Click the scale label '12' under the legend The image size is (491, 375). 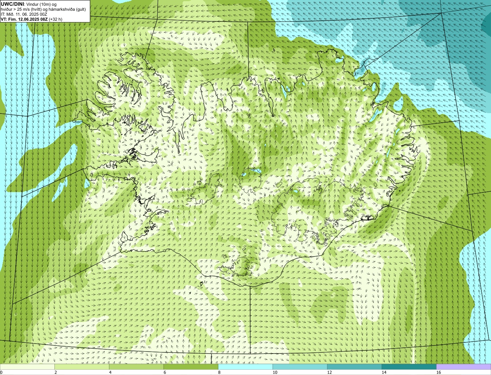(x=330, y=372)
